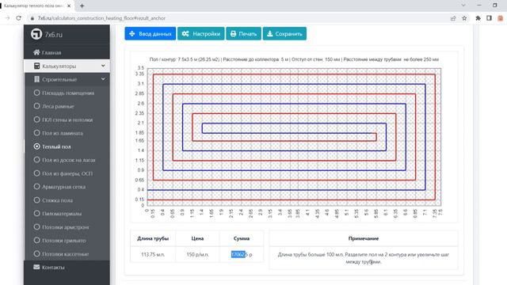Click the note text about pipe length over 100
Viewport: 507px width, 285px height.
coord(364,258)
